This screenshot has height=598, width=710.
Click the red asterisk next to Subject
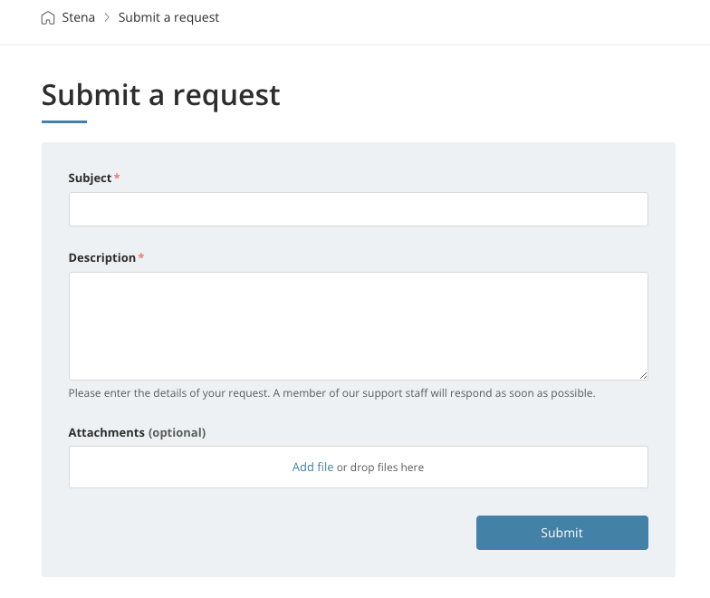(117, 178)
